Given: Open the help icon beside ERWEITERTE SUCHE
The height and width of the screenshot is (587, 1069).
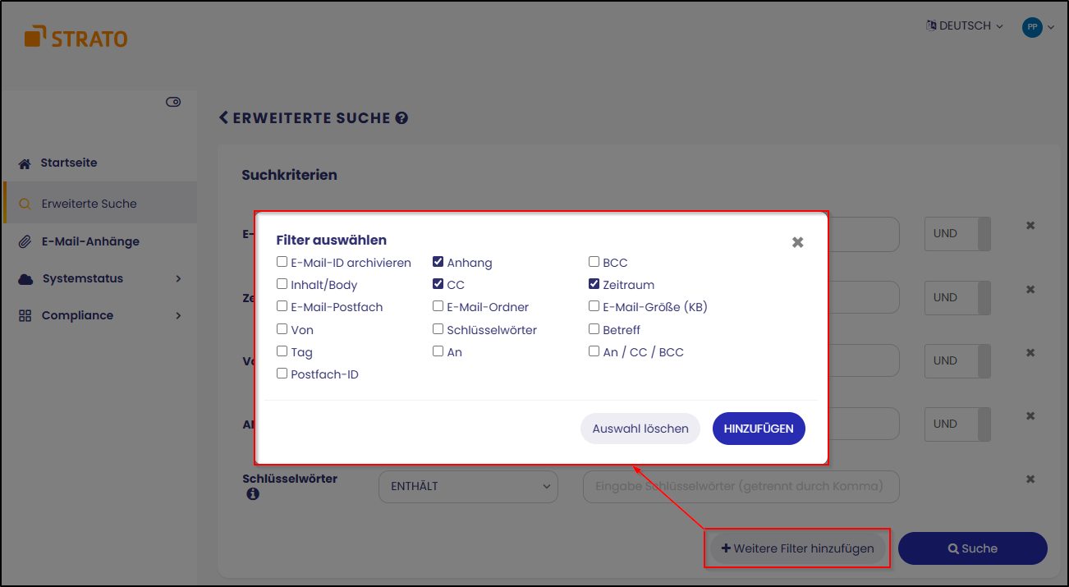Looking at the screenshot, I should (401, 117).
